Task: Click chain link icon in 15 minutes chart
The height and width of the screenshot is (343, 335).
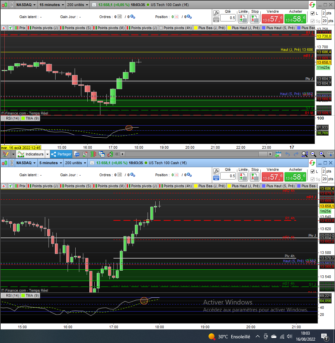Action: coord(12,5)
